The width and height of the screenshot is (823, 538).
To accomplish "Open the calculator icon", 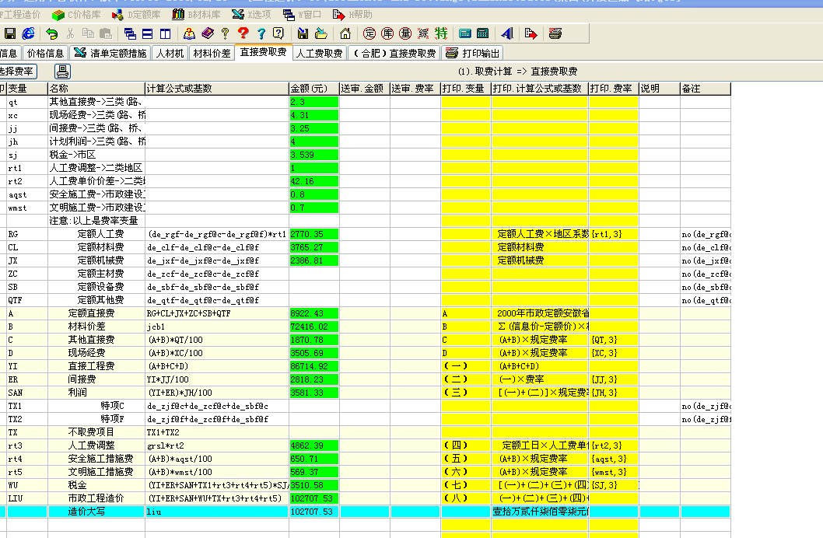I will pos(483,33).
